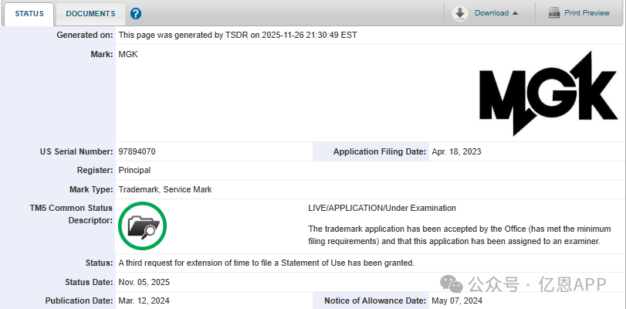Click the accepted-by-the-Office description paragraph
The width and height of the screenshot is (626, 309).
[x=459, y=235]
